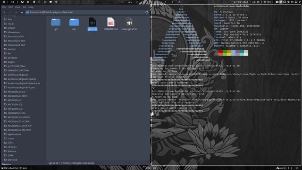Screen dimensions: 302x170
Task: Select the git-v1.sh script file
Action: [x=92, y=24]
